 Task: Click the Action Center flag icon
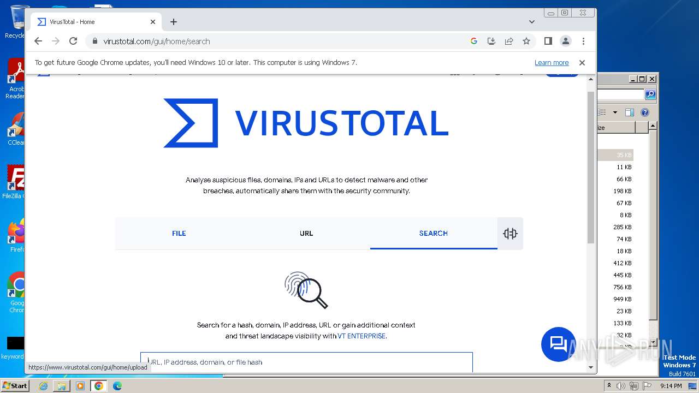pyautogui.click(x=647, y=386)
